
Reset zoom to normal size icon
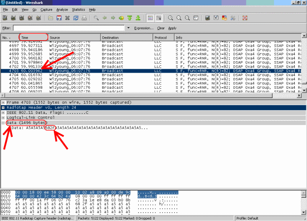coord(187,18)
